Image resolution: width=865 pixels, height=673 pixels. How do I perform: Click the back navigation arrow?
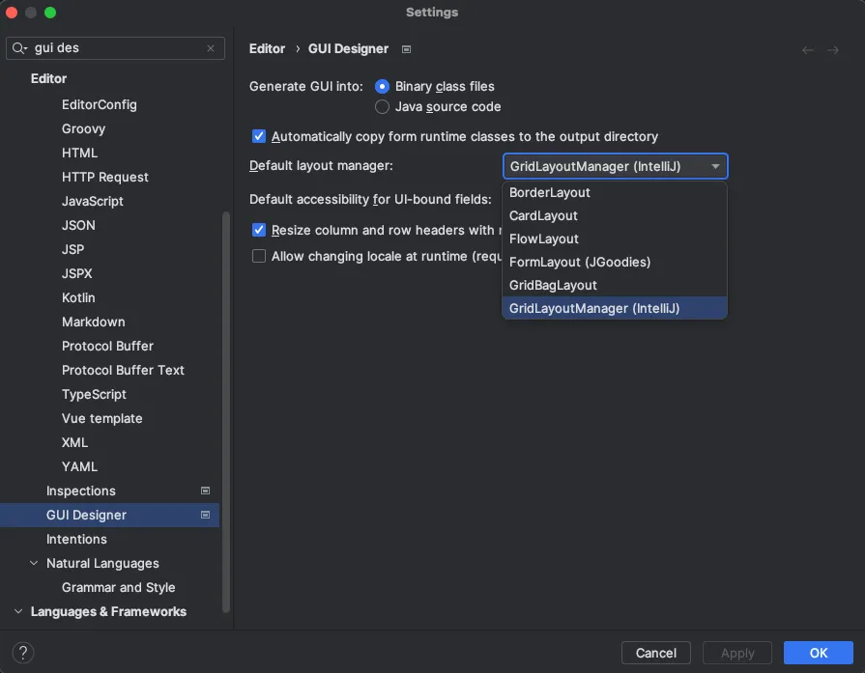click(808, 49)
